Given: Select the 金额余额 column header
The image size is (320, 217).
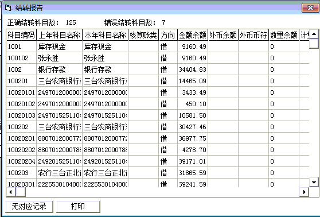Looking at the screenshot, I should 193,35.
